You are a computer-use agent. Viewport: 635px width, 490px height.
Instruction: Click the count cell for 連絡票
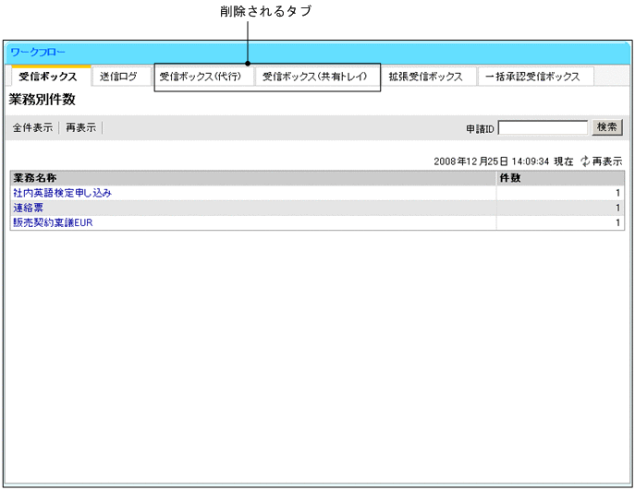(x=560, y=208)
